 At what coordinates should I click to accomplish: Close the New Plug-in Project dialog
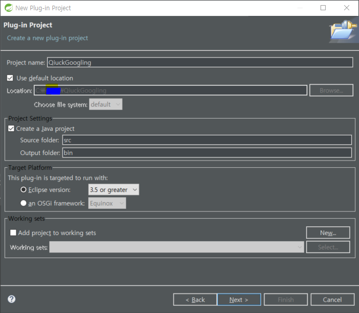coord(347,8)
